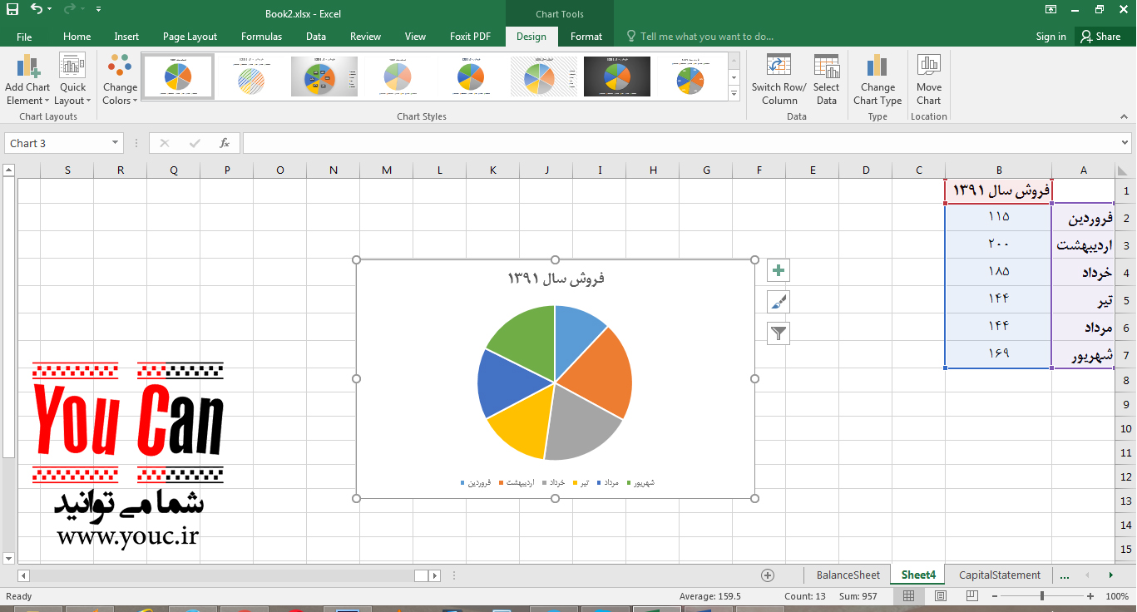
Task: Click the zoom in plus button
Action: pyautogui.click(x=1090, y=596)
